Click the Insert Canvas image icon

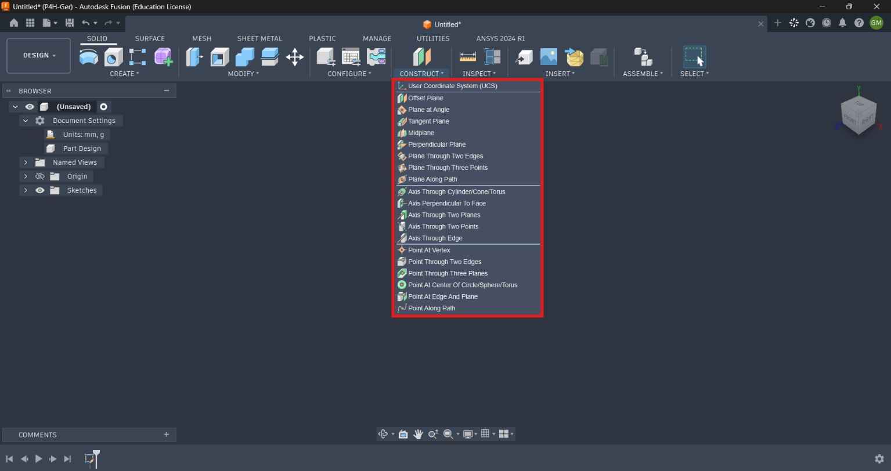point(549,57)
